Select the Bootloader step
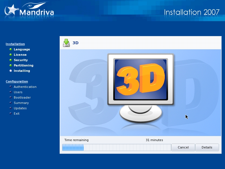The width and height of the screenshot is (225, 169). point(22,97)
